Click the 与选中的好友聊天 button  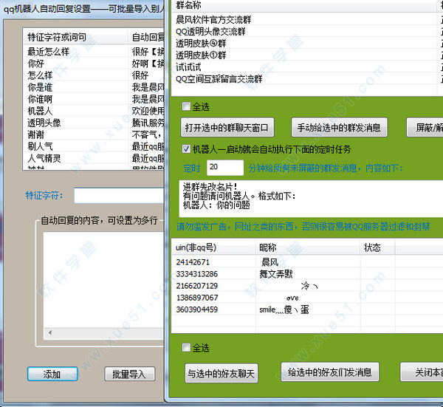click(221, 374)
